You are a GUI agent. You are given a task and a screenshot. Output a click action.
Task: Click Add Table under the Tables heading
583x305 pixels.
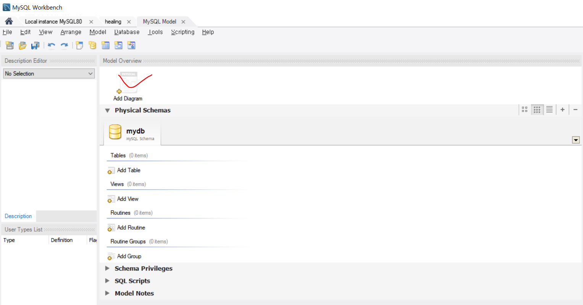coord(124,170)
